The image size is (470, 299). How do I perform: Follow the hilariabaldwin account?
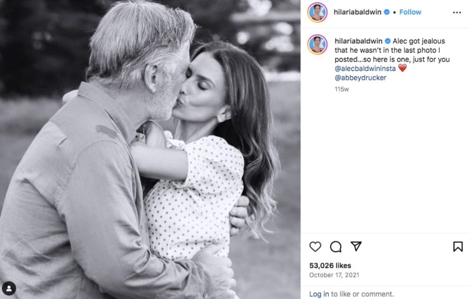(410, 12)
